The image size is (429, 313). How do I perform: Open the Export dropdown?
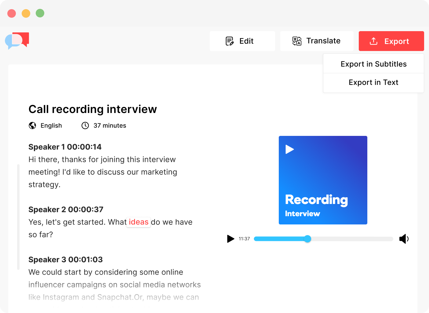(x=391, y=41)
